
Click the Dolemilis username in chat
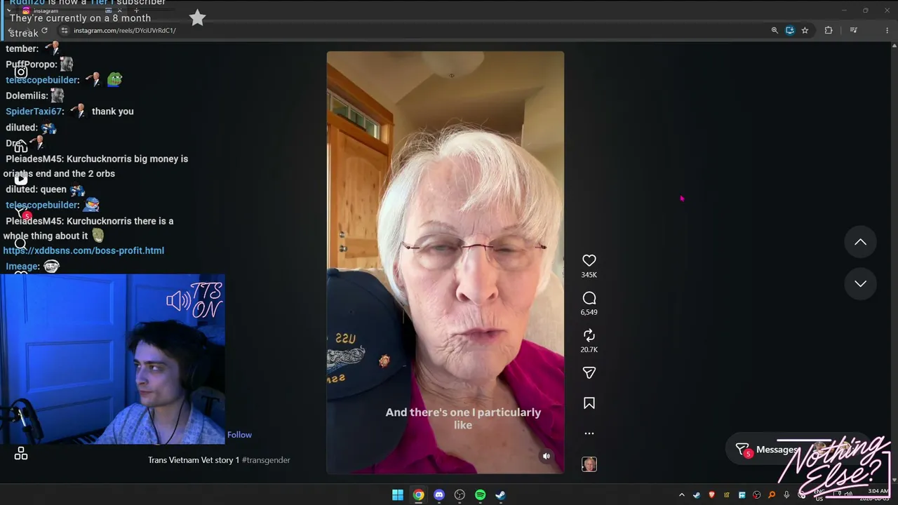point(27,95)
